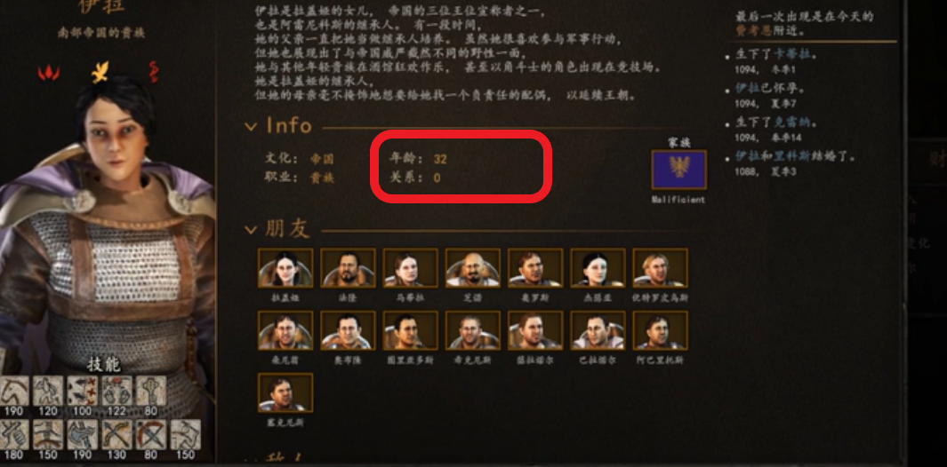The width and height of the screenshot is (947, 467).
Task: Select the polearm axe skill icon valued 190
Action: (x=82, y=434)
